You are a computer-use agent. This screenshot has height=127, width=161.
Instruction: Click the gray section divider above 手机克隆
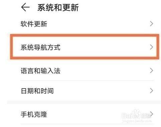84,102
